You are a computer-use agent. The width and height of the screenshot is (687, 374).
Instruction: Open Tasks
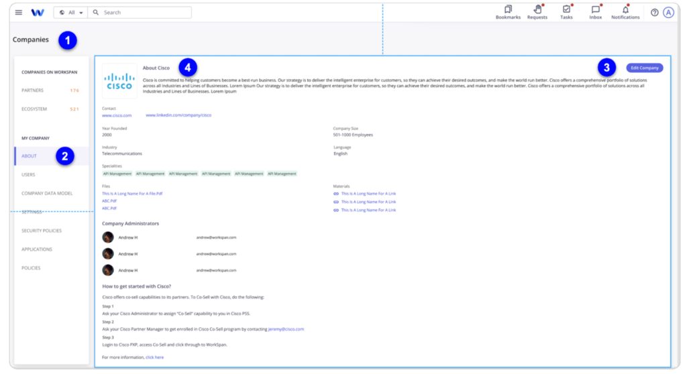566,12
